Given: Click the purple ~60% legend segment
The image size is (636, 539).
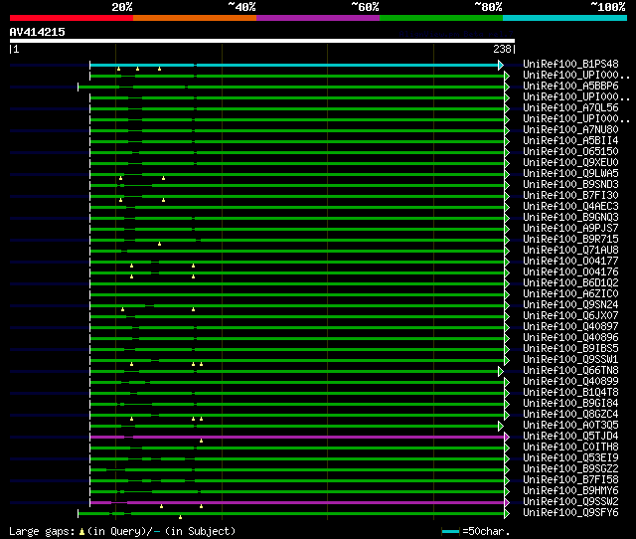Looking at the screenshot, I should tap(318, 18).
